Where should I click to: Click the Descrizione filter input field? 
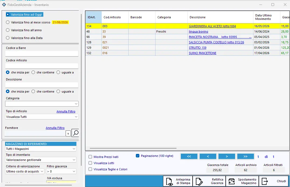pos(42,85)
